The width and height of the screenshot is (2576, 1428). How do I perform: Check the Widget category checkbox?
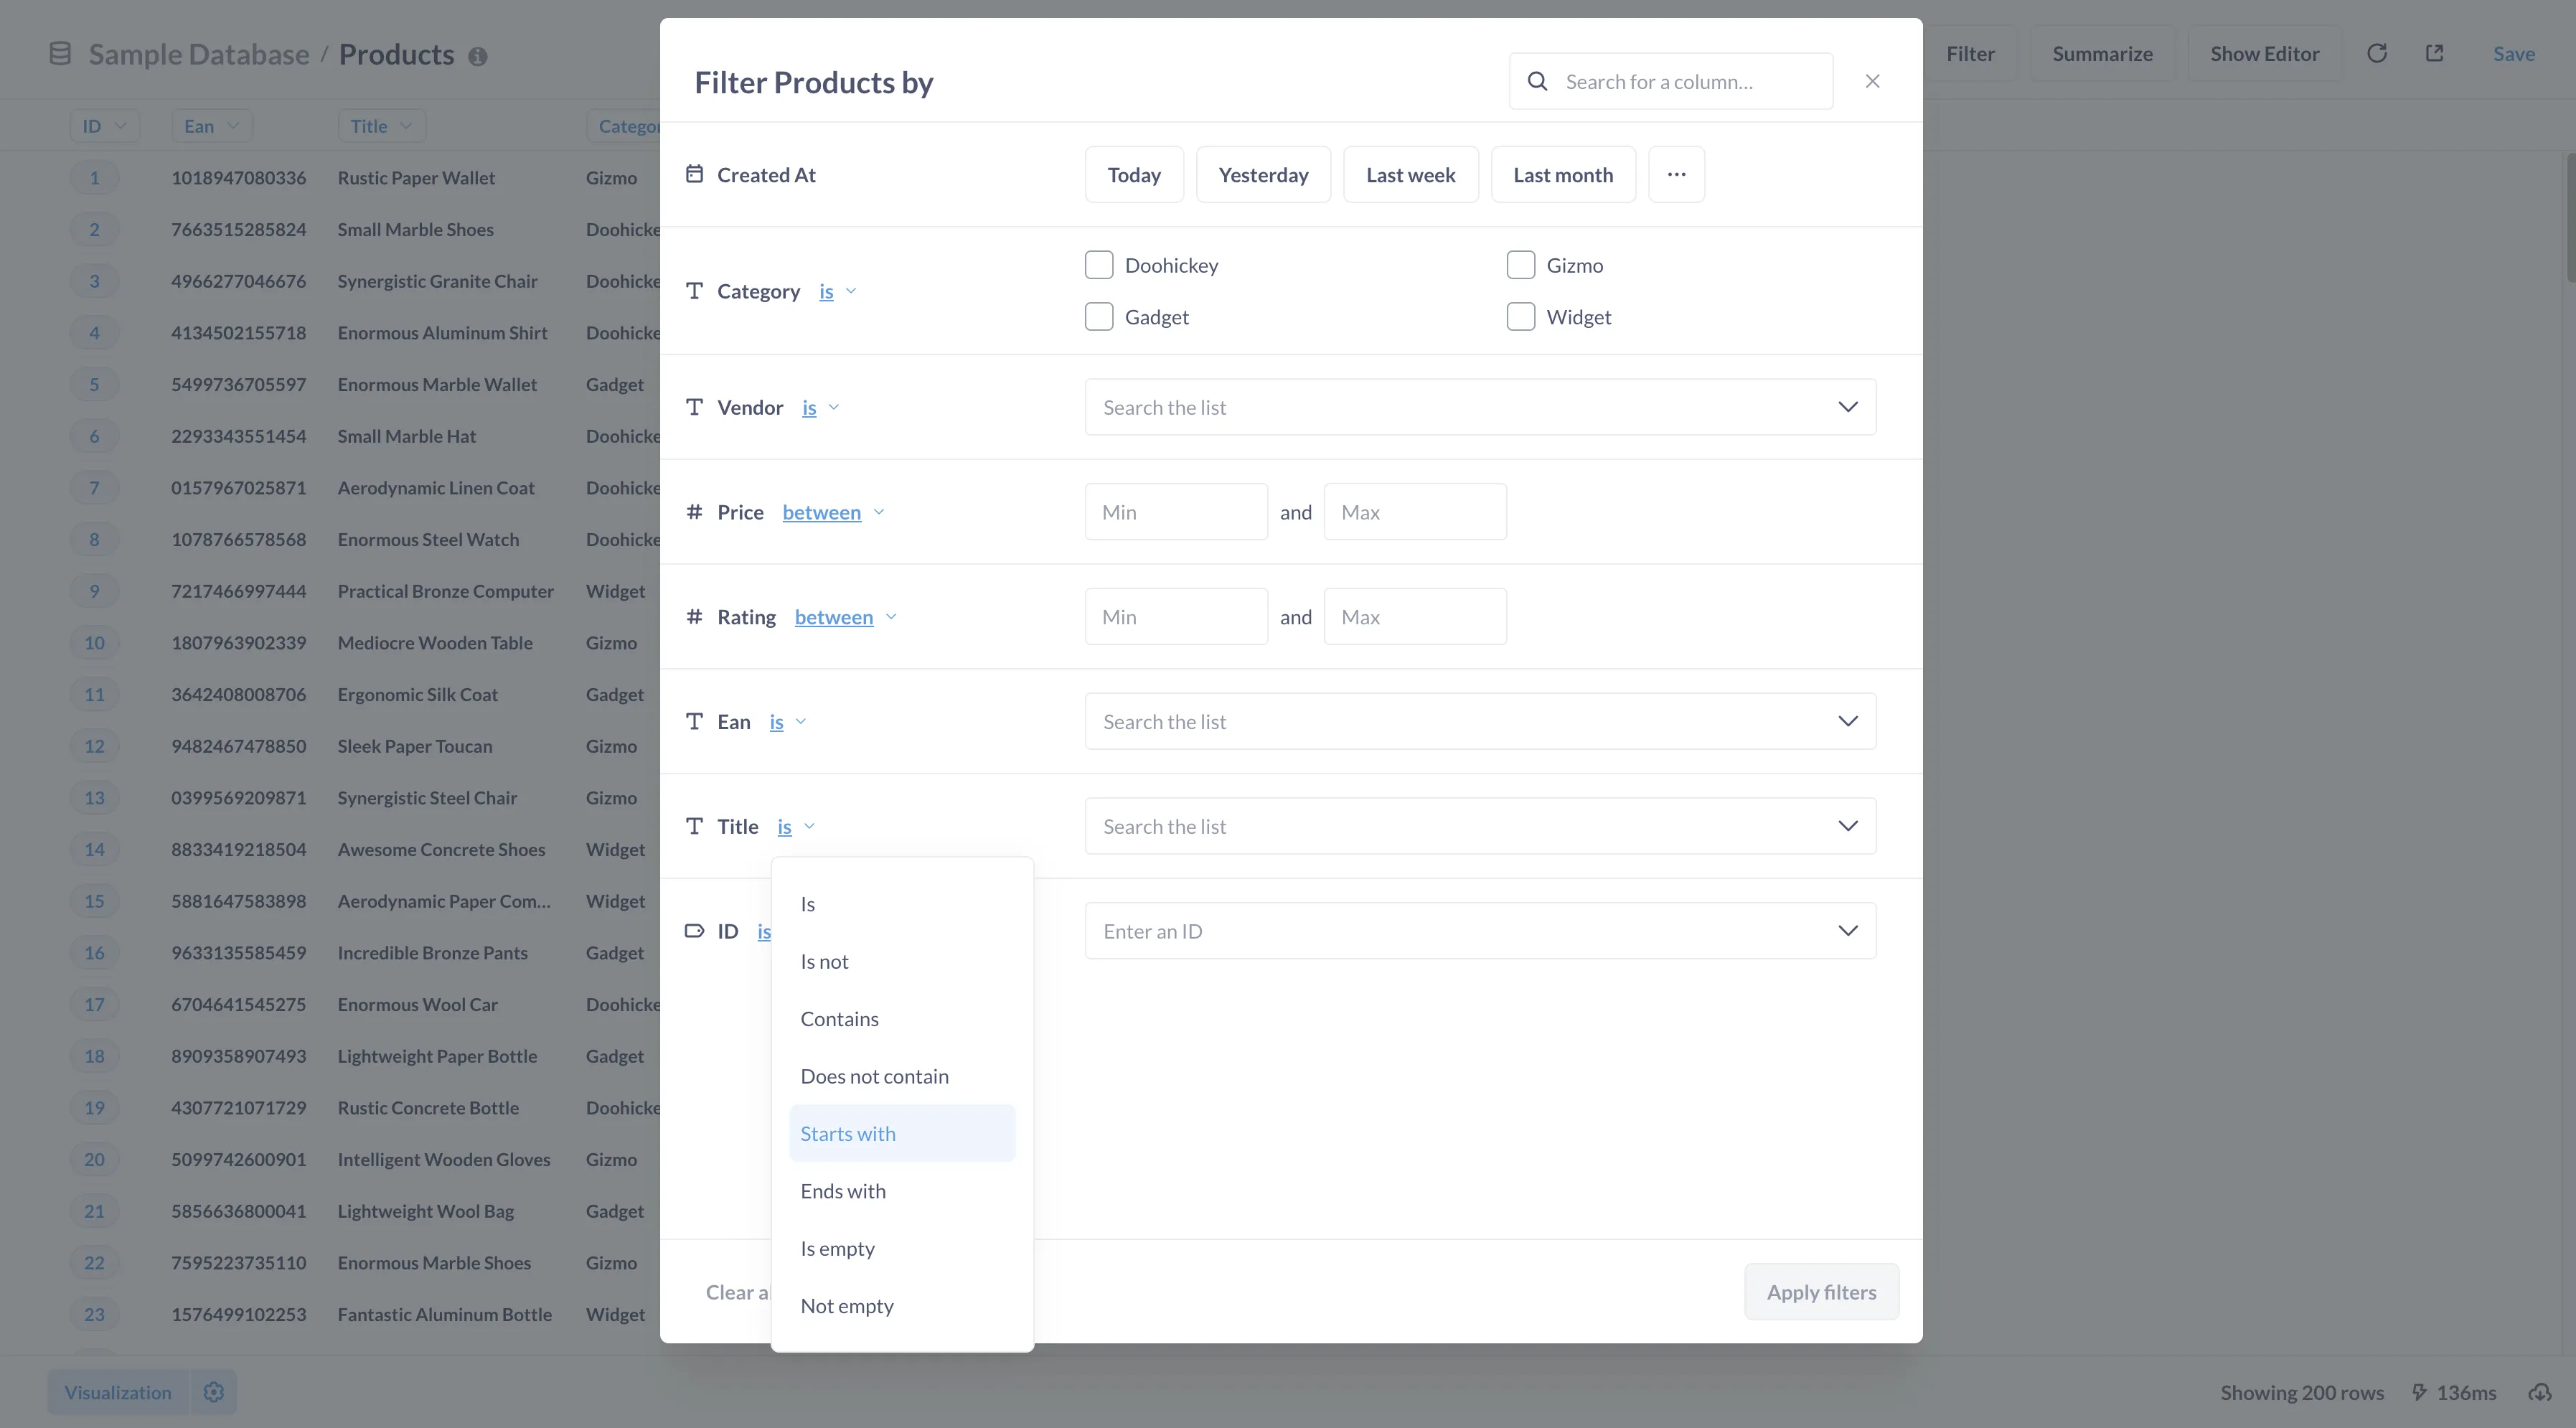click(1520, 316)
